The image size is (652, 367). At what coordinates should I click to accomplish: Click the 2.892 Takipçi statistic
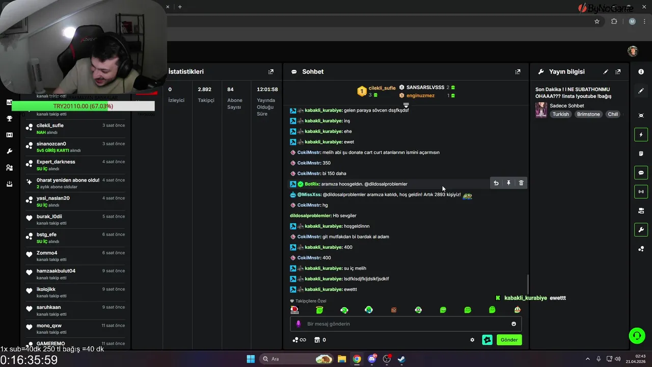[x=206, y=95]
